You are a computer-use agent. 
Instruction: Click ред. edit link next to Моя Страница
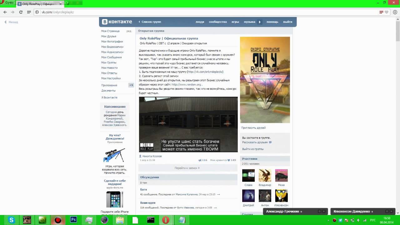(x=129, y=31)
